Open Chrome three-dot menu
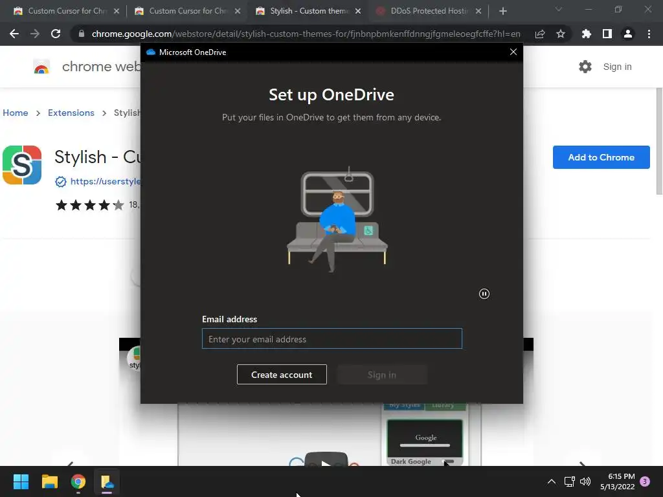663x497 pixels. click(649, 34)
